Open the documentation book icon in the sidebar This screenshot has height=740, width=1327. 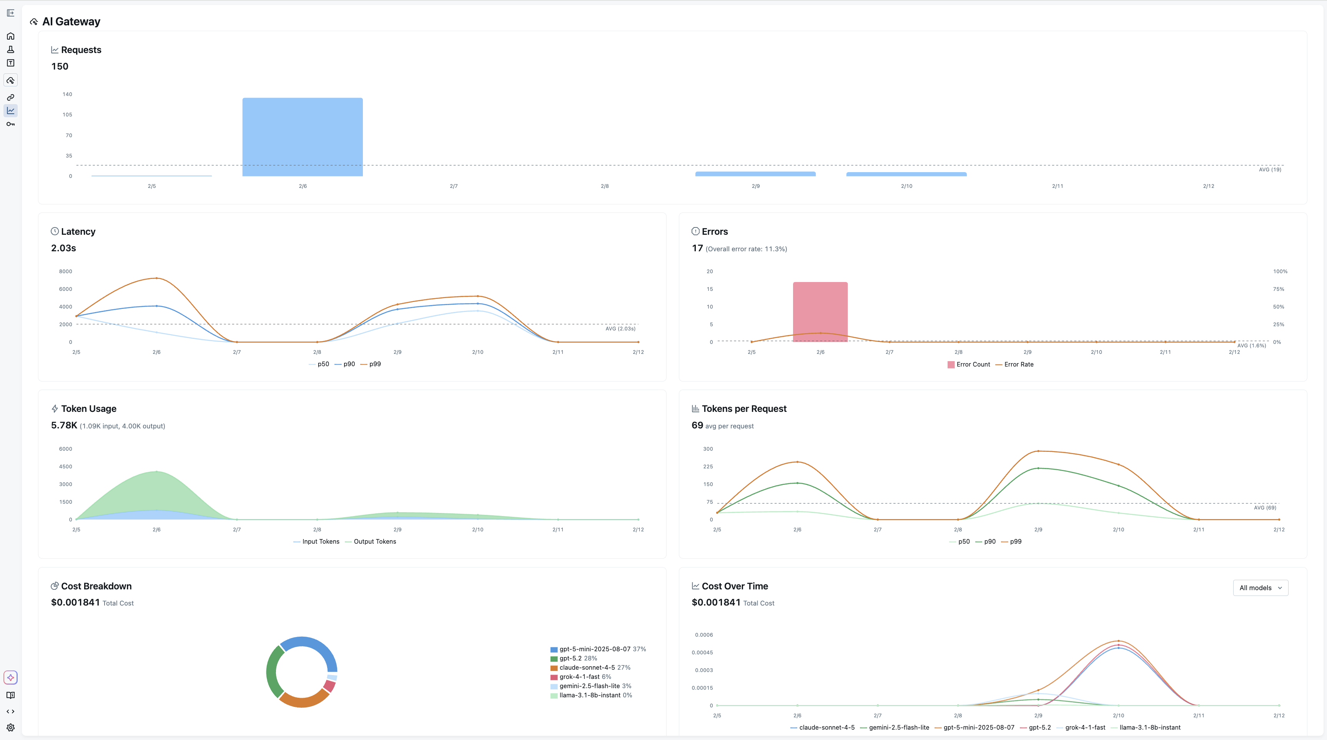11,695
